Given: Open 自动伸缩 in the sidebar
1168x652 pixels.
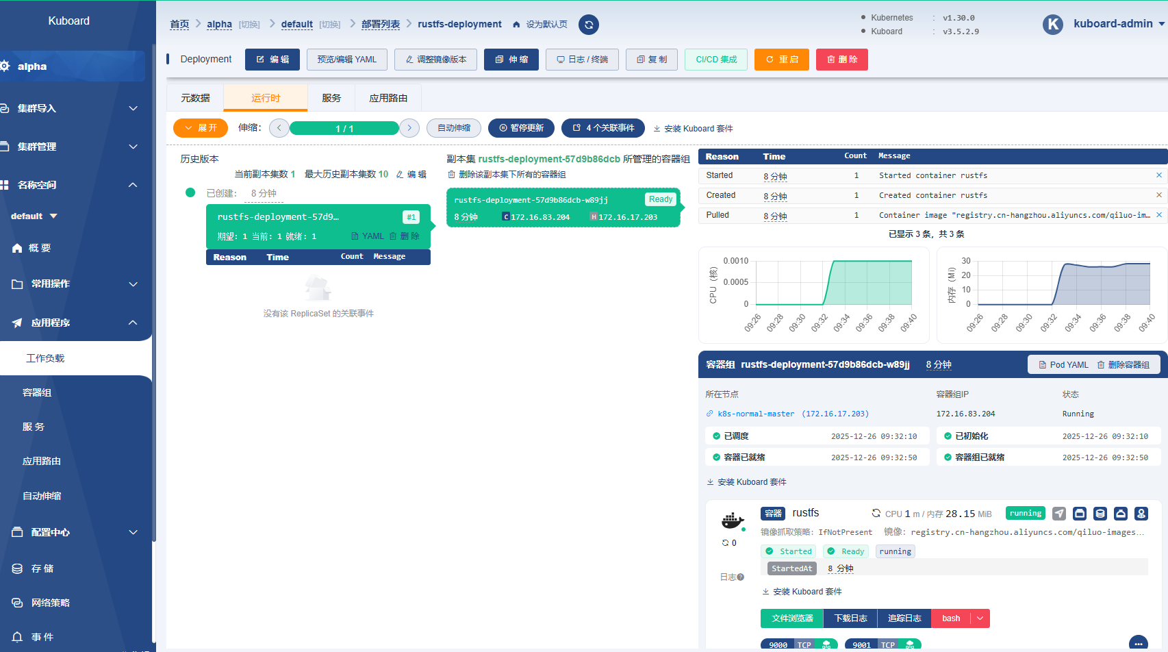Looking at the screenshot, I should click(42, 496).
